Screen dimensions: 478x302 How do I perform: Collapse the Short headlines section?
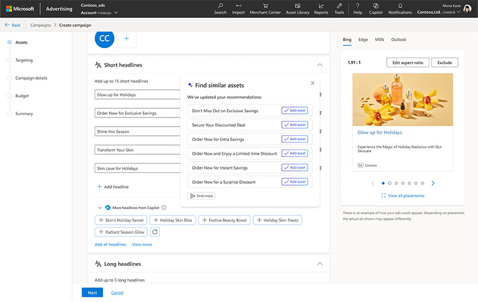pos(320,65)
